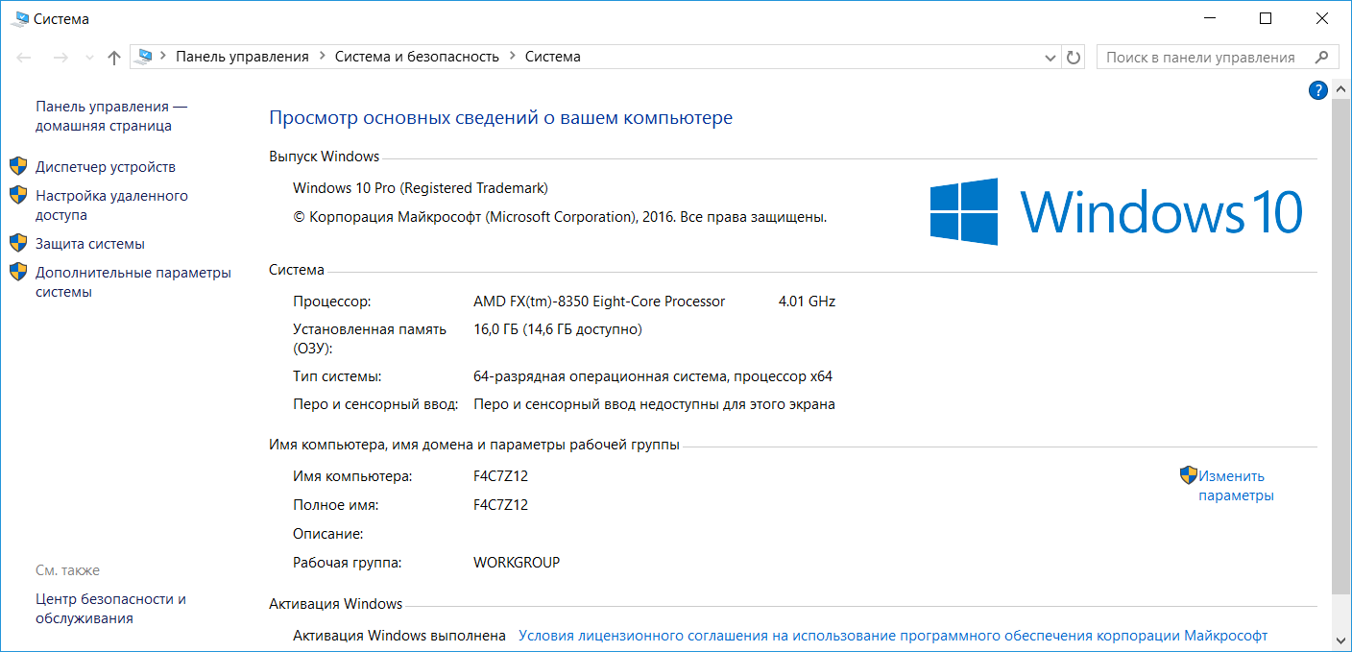
Task: Click the 16,0 ГБ memory value
Action: point(558,329)
